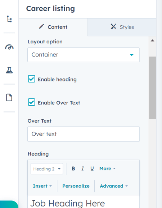Open the optimize gauge icon in sidebar
Screen dimensions: 162x208
click(x=9, y=47)
